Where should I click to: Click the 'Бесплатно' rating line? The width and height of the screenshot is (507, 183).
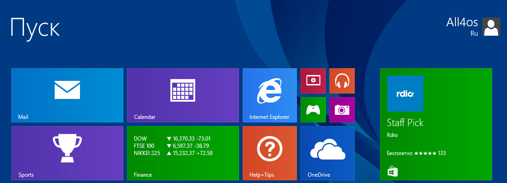417,153
